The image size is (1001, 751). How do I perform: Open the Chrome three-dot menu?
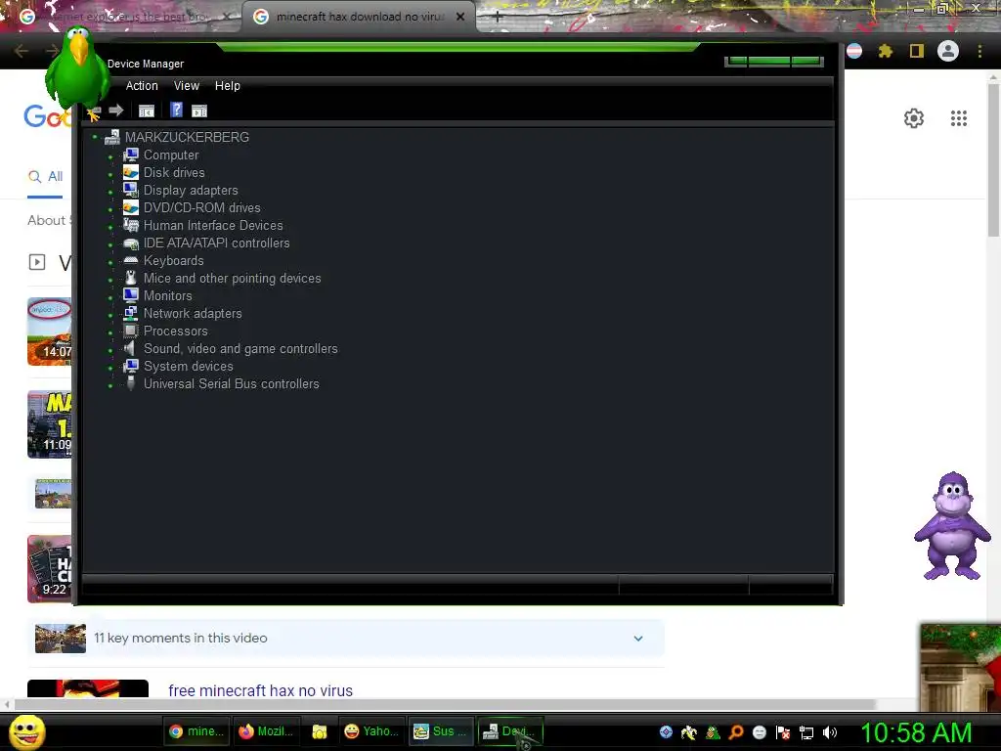(x=979, y=51)
